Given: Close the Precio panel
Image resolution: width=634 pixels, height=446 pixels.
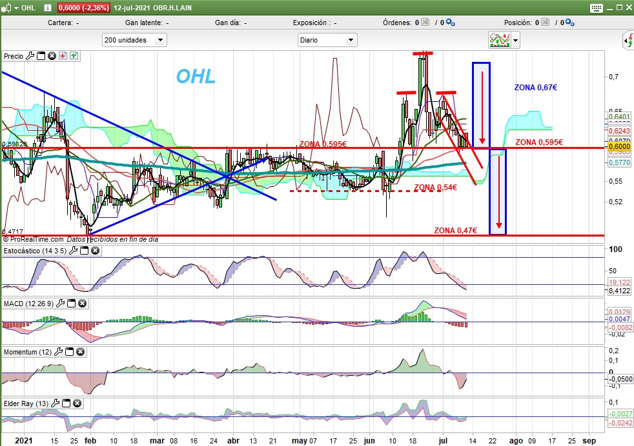Looking at the screenshot, I should pos(52,56).
